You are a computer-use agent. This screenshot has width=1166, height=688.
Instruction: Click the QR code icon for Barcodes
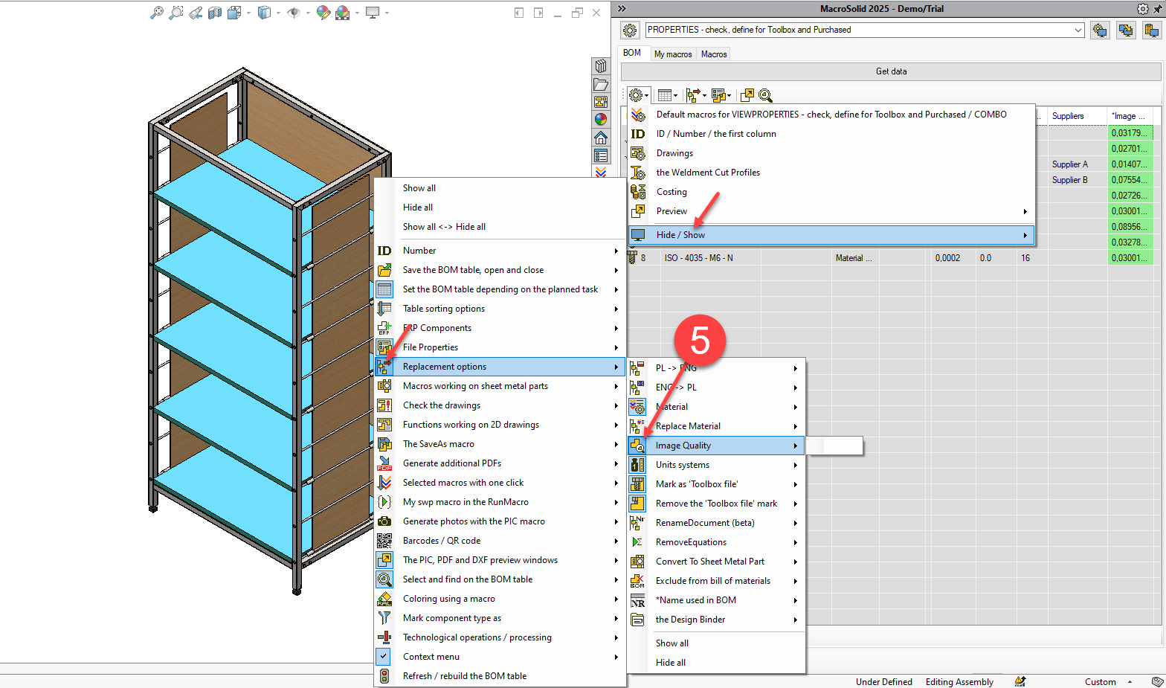384,541
